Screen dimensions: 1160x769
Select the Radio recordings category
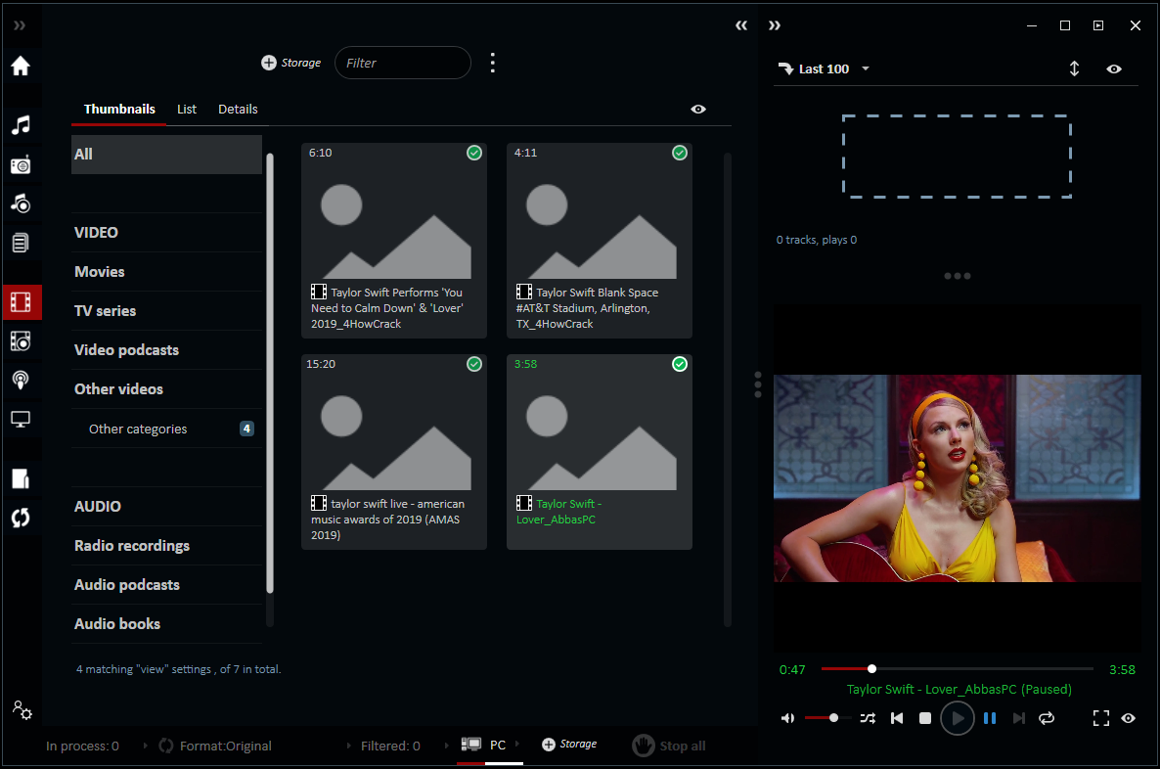click(x=166, y=546)
